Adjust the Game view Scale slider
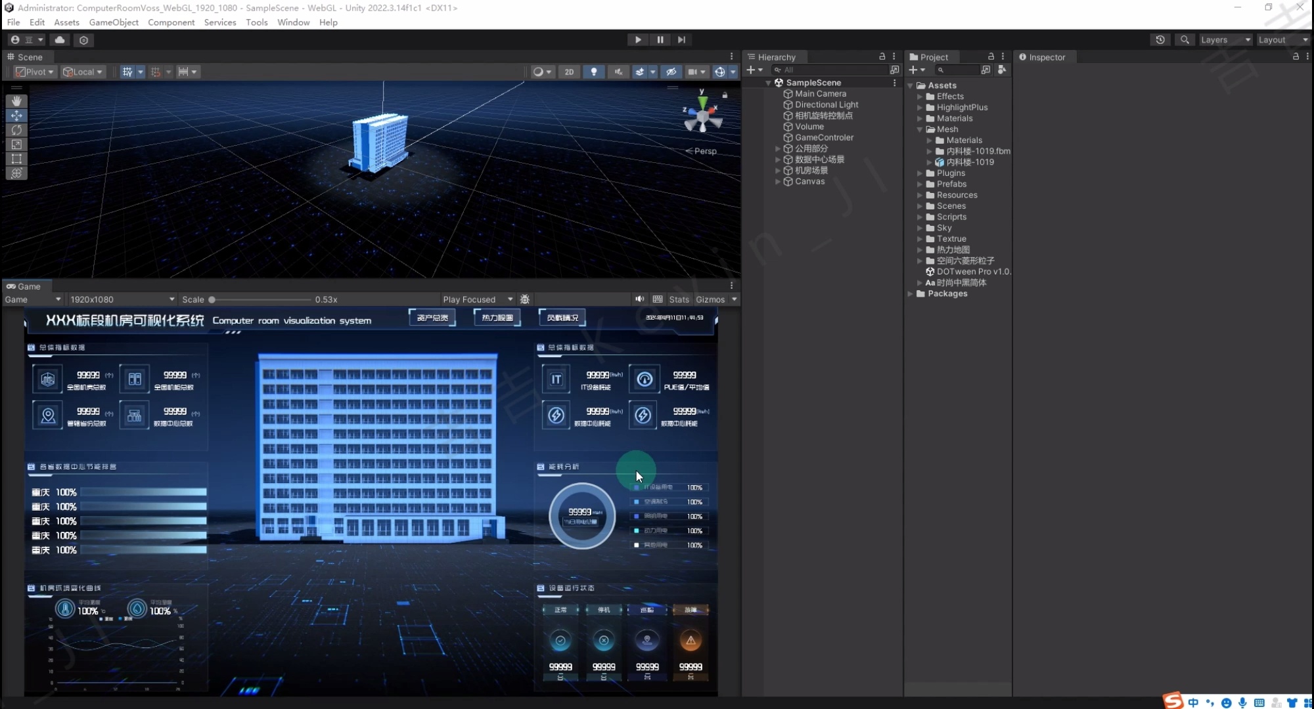The width and height of the screenshot is (1314, 709). 212,299
